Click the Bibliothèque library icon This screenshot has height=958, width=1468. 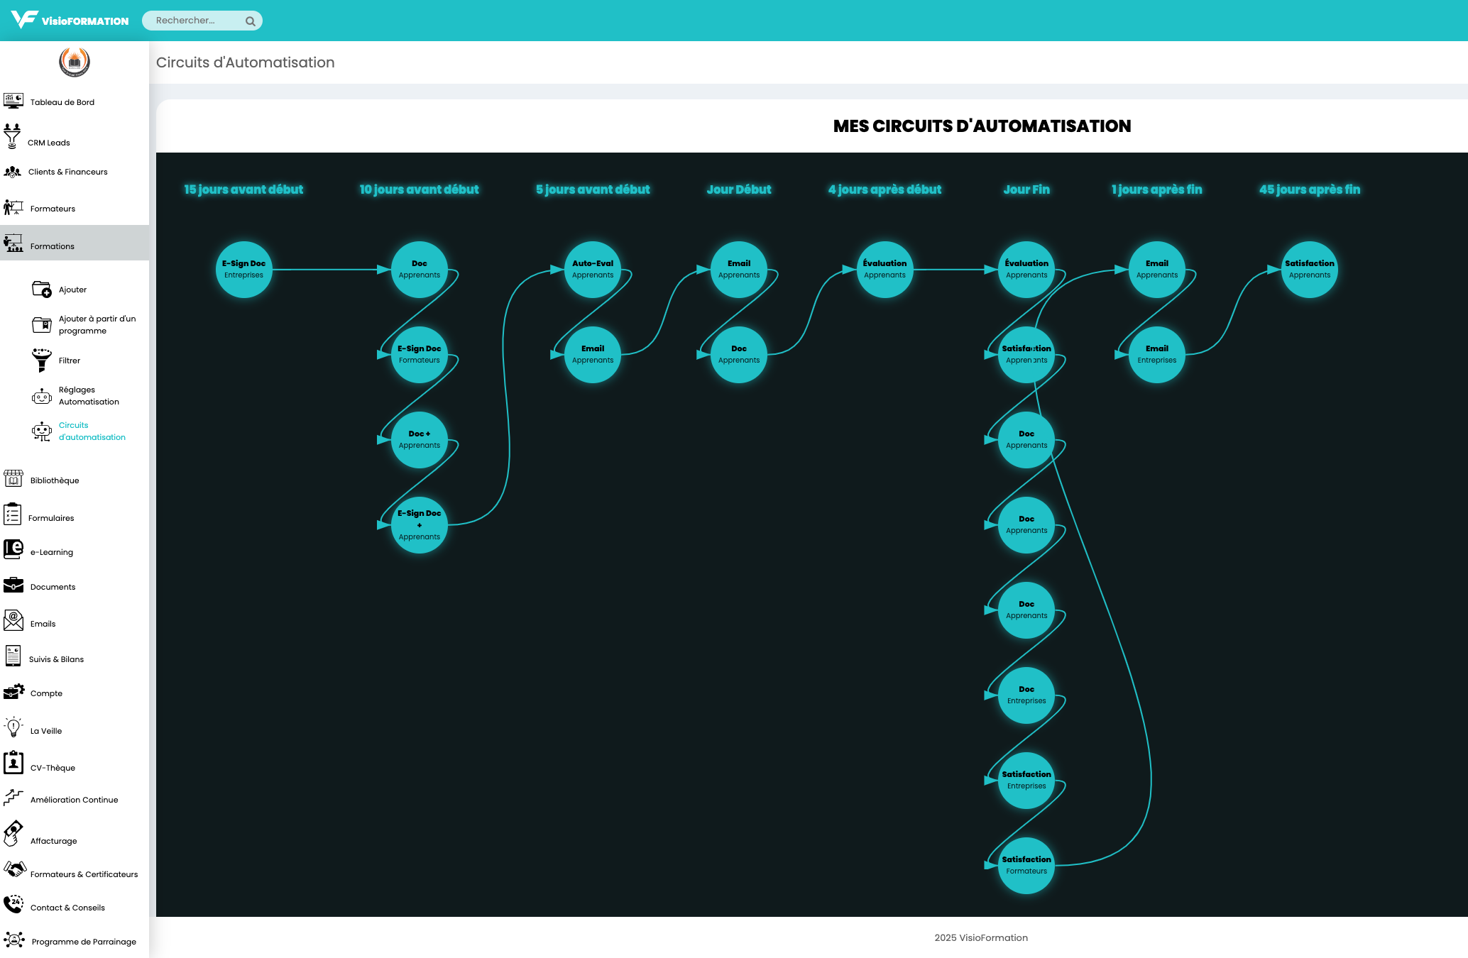point(13,479)
